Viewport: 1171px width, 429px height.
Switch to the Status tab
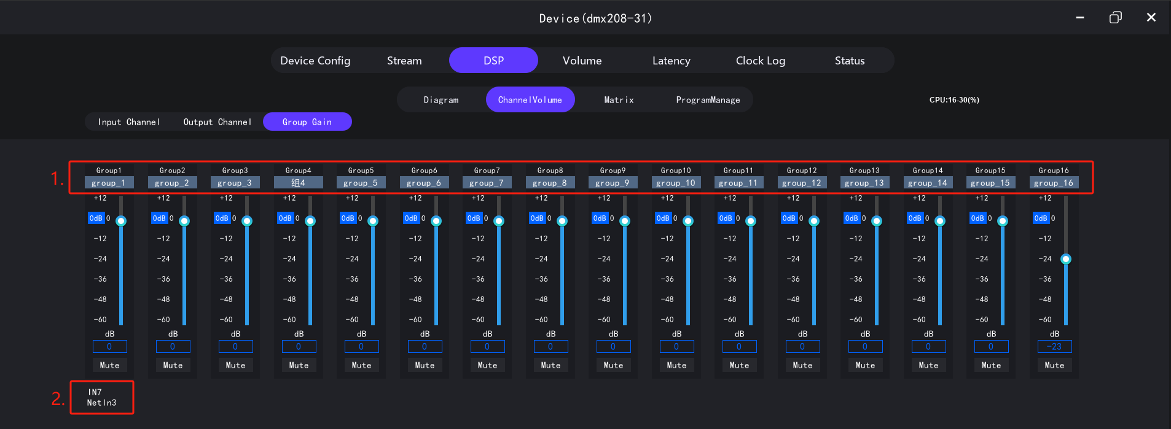coord(850,61)
